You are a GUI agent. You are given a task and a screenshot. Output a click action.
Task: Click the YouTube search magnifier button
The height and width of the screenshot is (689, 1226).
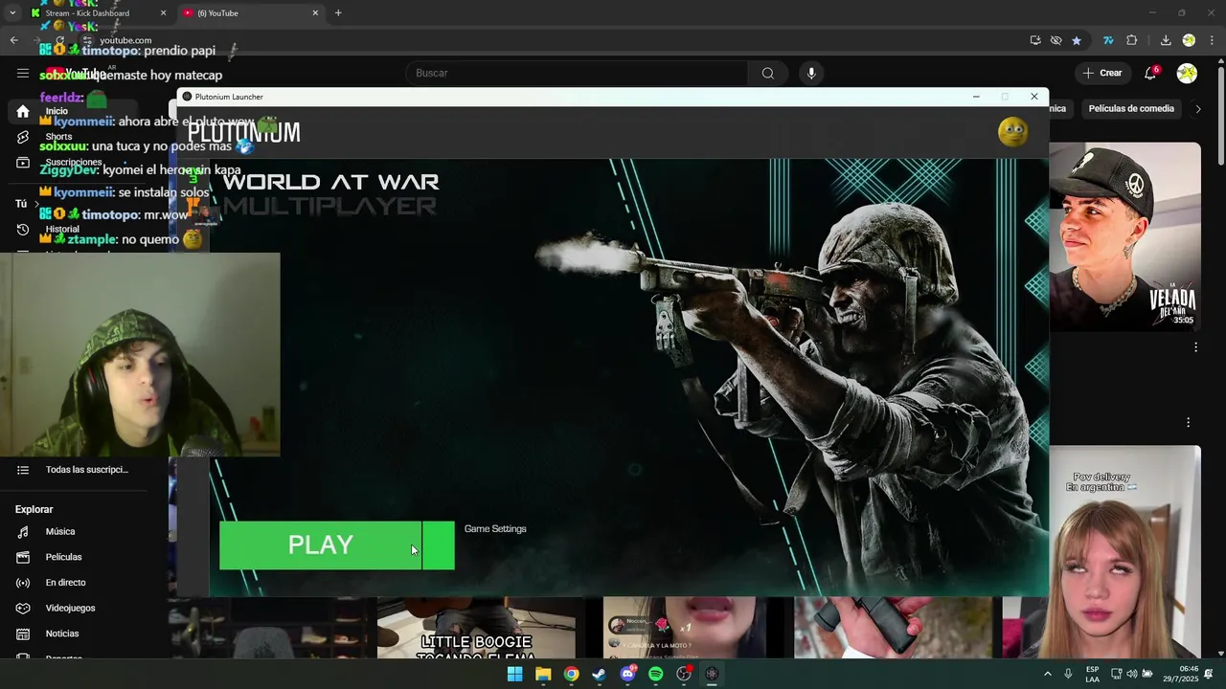click(x=768, y=73)
